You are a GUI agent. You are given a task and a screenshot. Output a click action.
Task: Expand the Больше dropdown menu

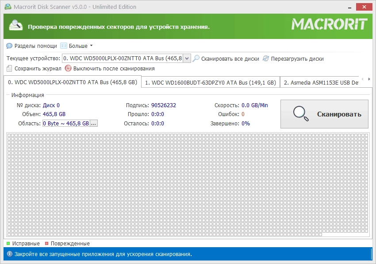pyautogui.click(x=91, y=46)
